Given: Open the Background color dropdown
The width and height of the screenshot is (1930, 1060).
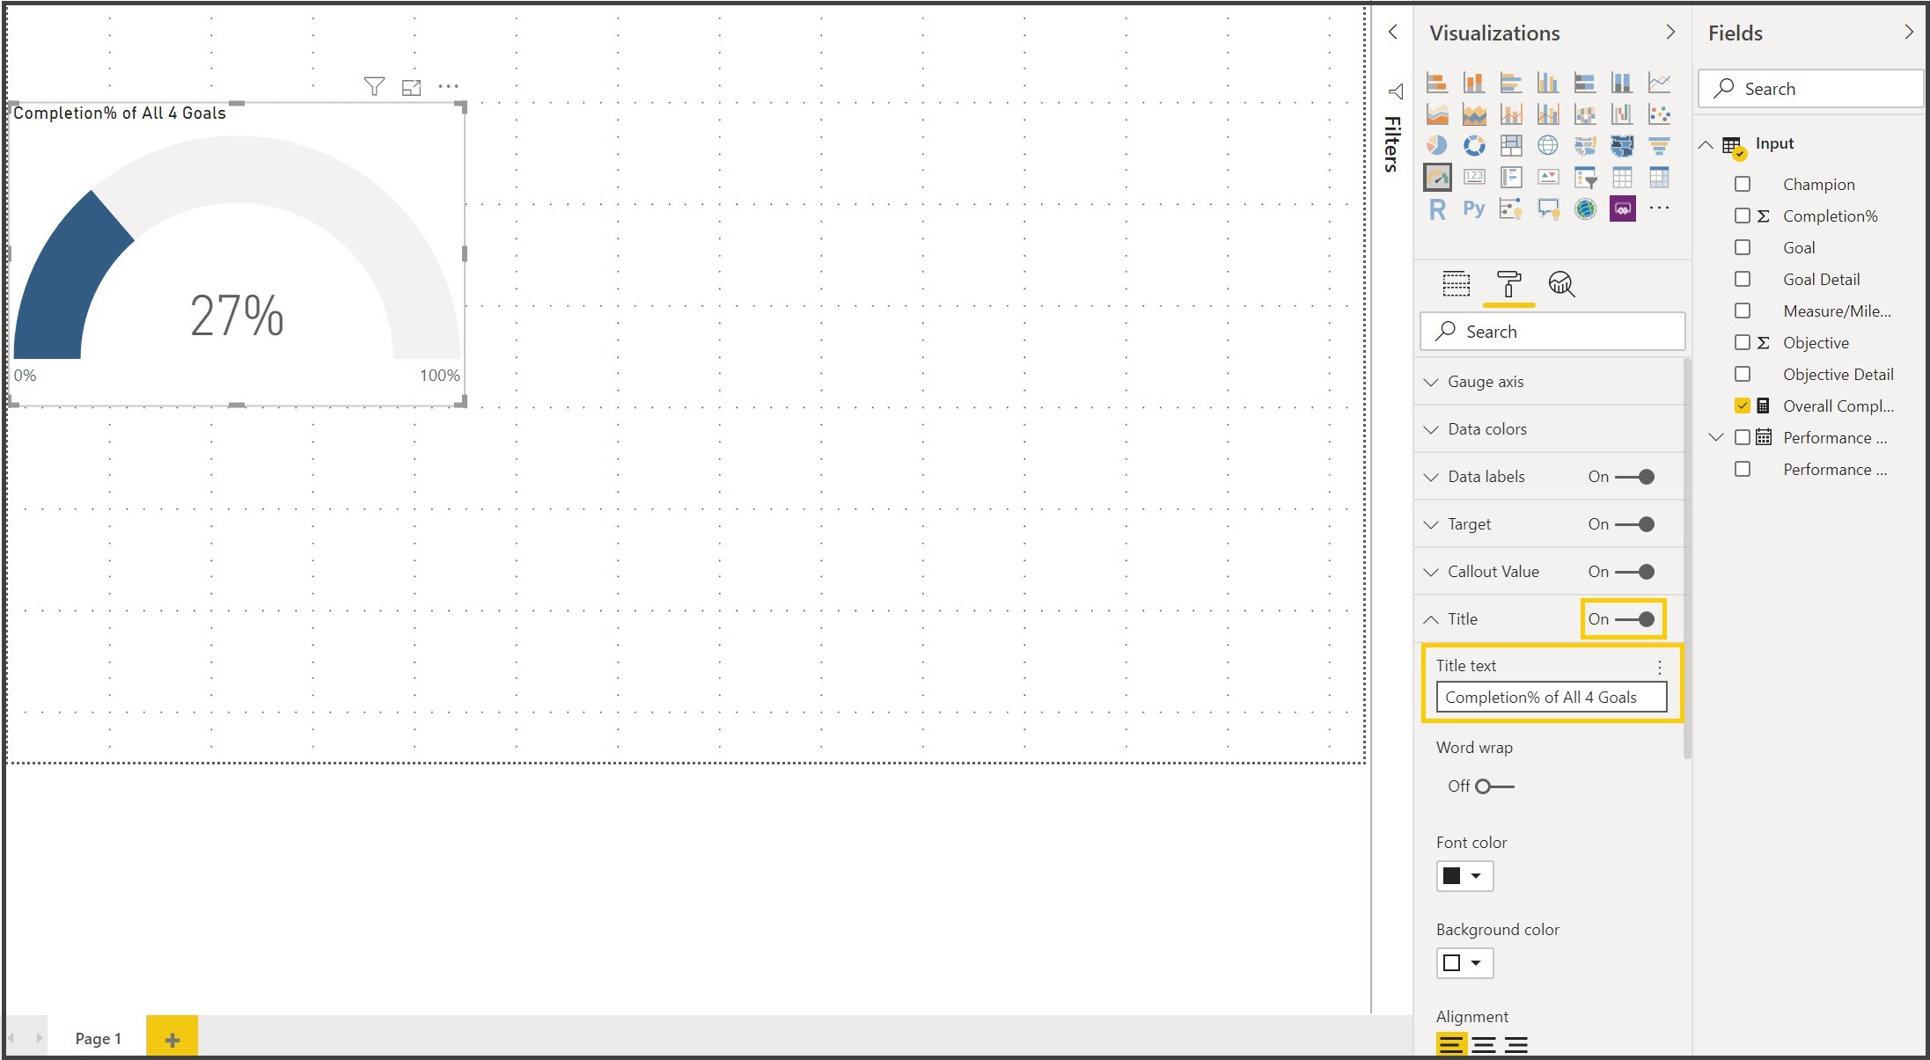Looking at the screenshot, I should pos(1464,963).
